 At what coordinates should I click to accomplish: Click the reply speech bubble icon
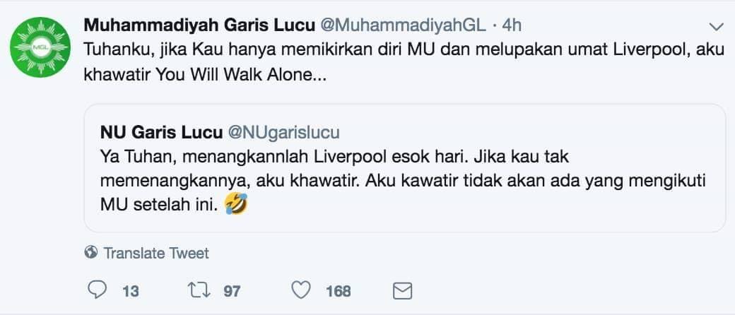[x=97, y=290]
